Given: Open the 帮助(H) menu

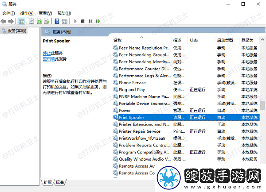Looking at the screenshot, I should click(x=64, y=13).
